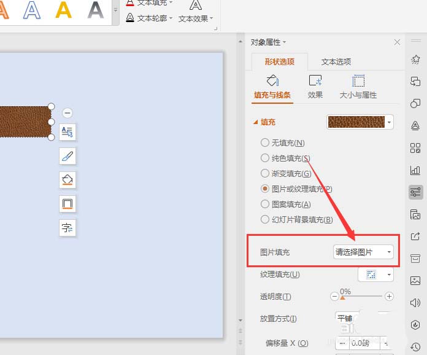Click the WordArt group dialog launcher
This screenshot has width=427, height=355.
pyautogui.click(x=215, y=28)
